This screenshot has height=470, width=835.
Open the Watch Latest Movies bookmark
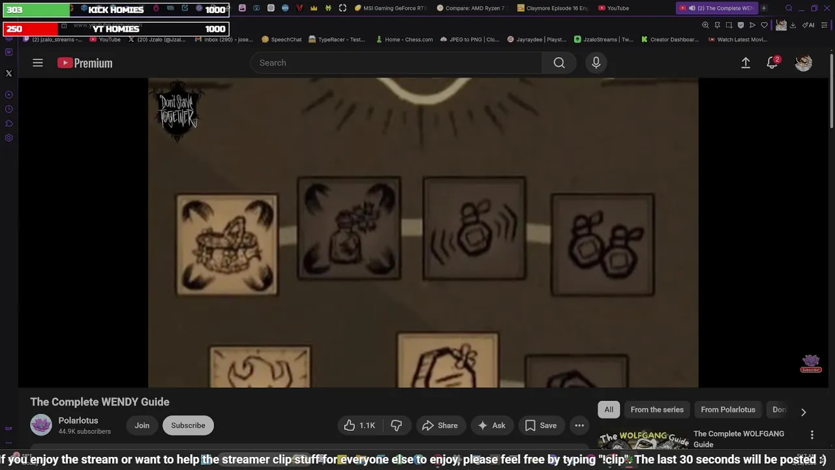(x=737, y=39)
